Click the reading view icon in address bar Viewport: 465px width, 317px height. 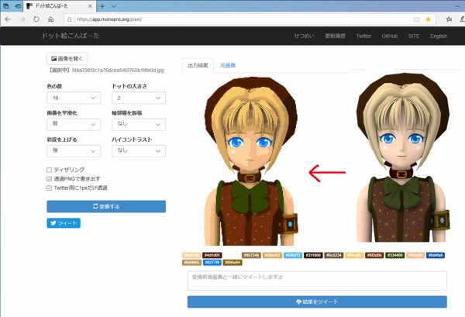pyautogui.click(x=416, y=19)
